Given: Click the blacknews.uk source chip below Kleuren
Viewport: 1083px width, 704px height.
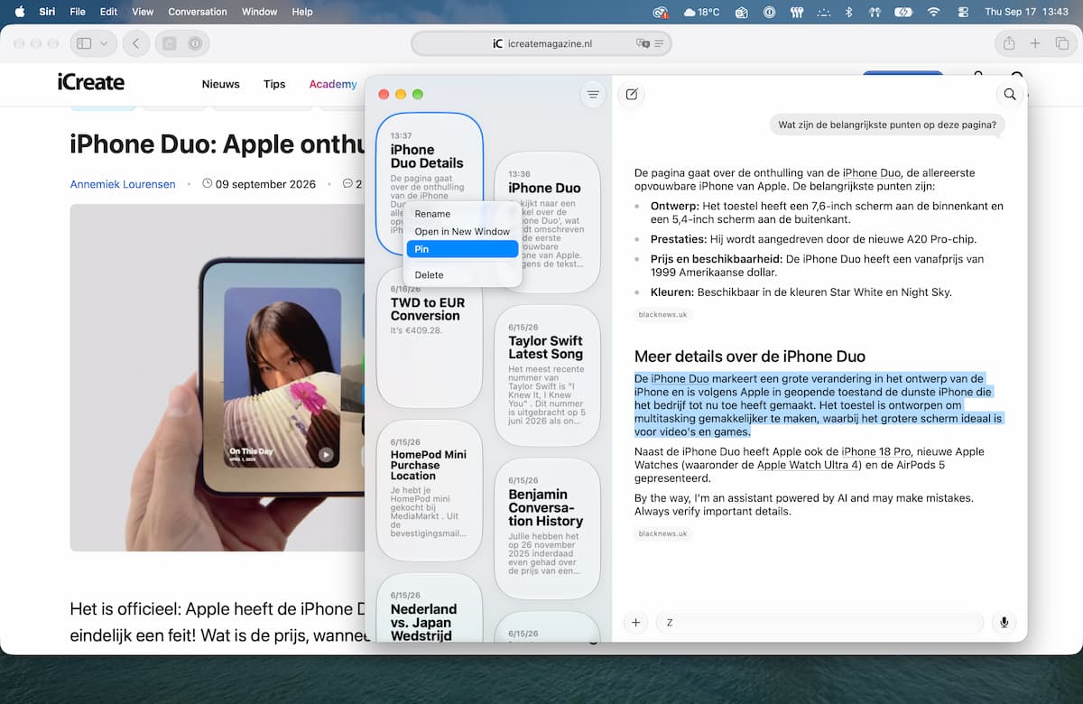Looking at the screenshot, I should [x=662, y=315].
